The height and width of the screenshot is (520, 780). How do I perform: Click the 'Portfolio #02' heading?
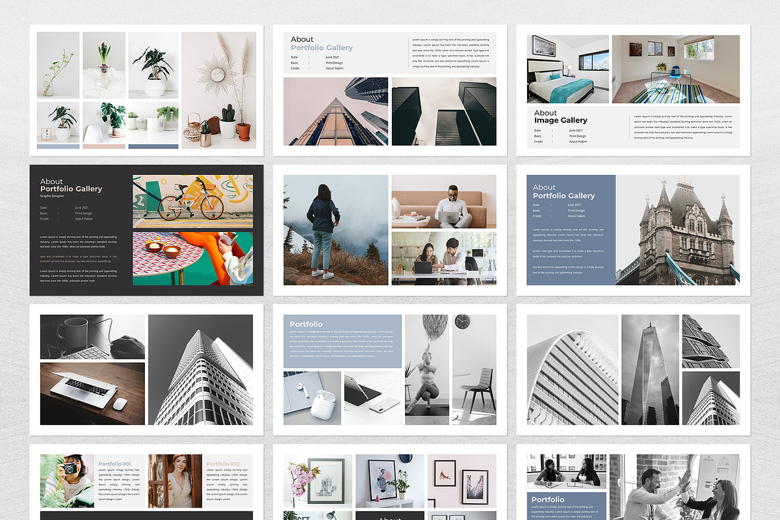[223, 464]
